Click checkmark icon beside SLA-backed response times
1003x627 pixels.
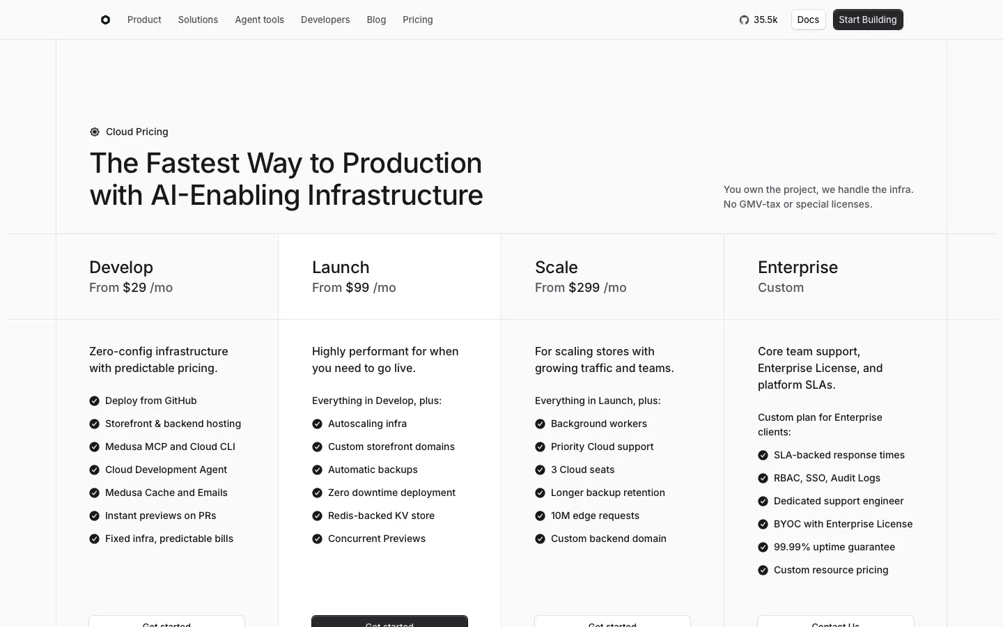pos(763,455)
